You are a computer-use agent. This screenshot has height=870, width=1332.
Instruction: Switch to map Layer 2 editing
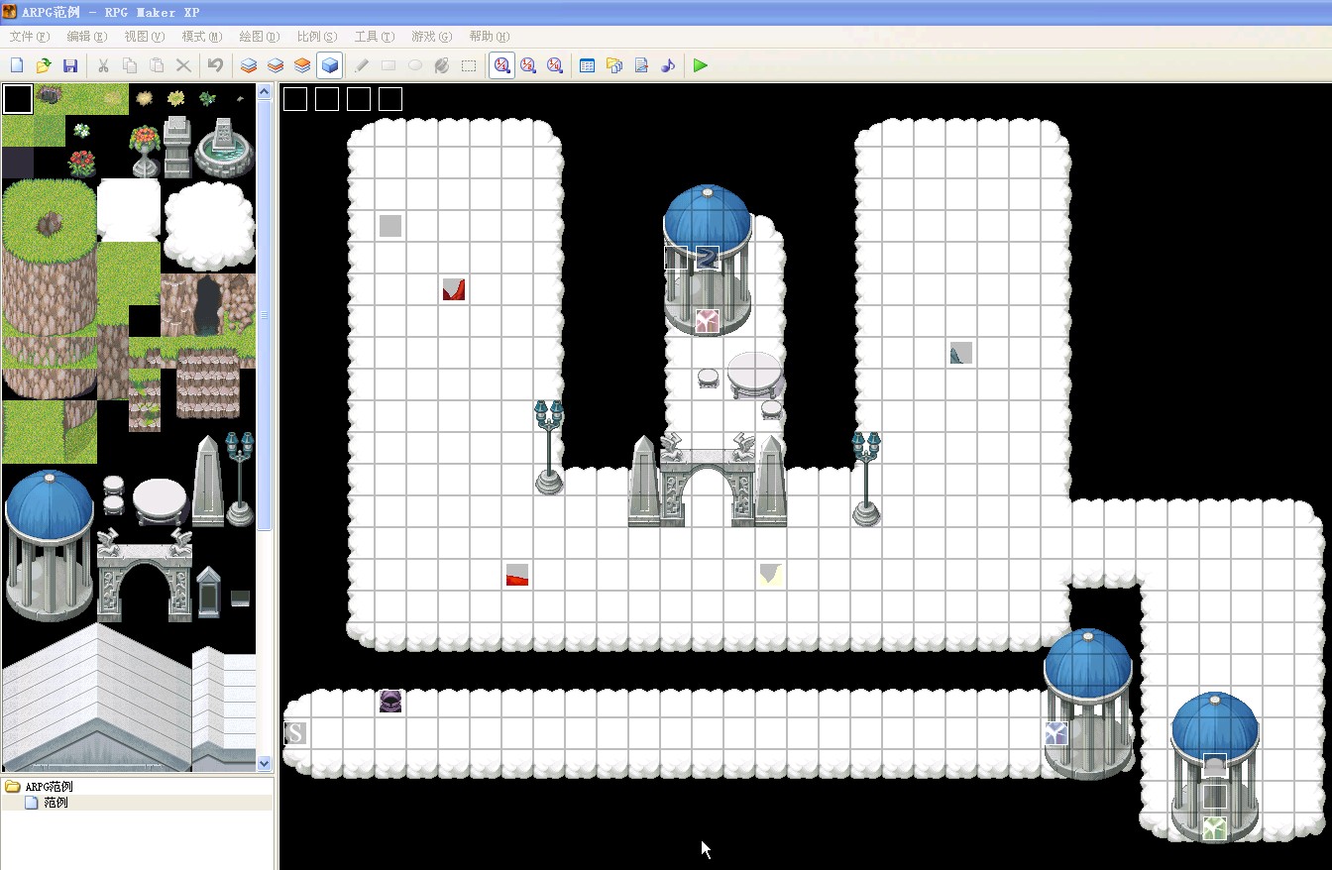[x=276, y=65]
